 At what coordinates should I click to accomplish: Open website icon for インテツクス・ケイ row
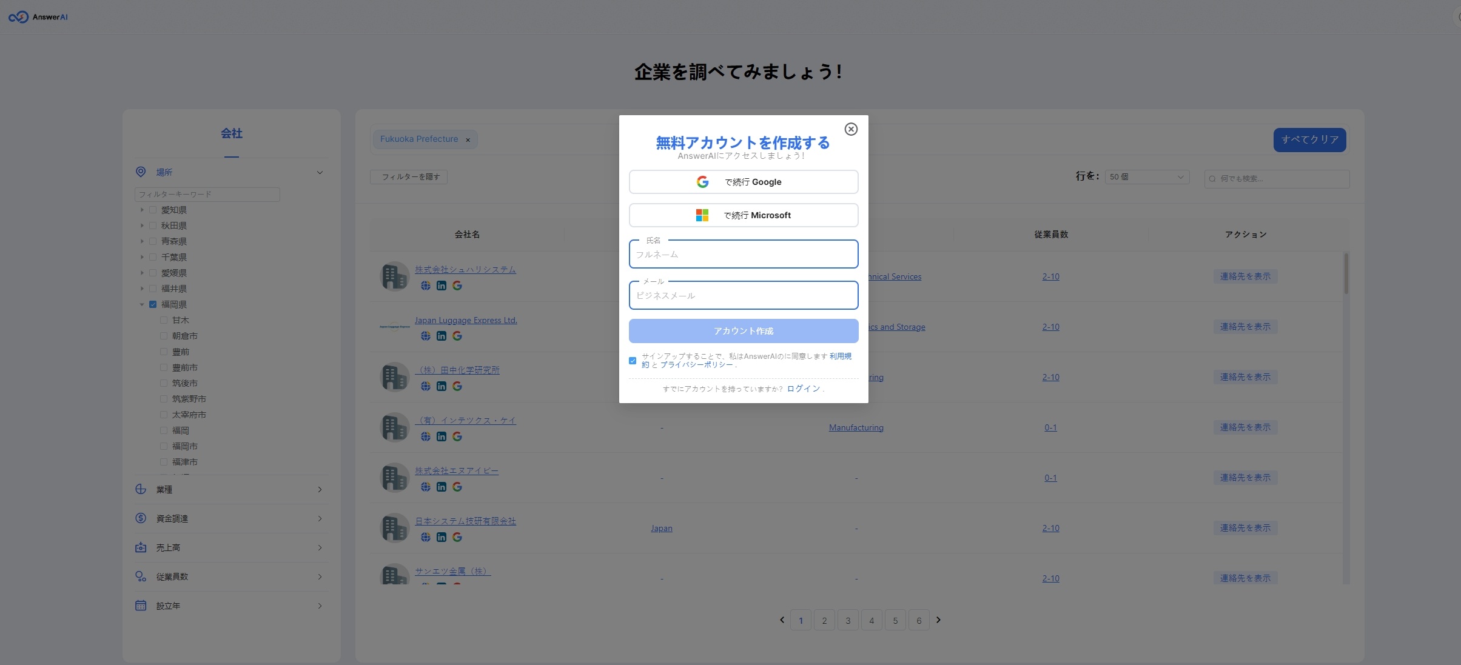tap(426, 436)
